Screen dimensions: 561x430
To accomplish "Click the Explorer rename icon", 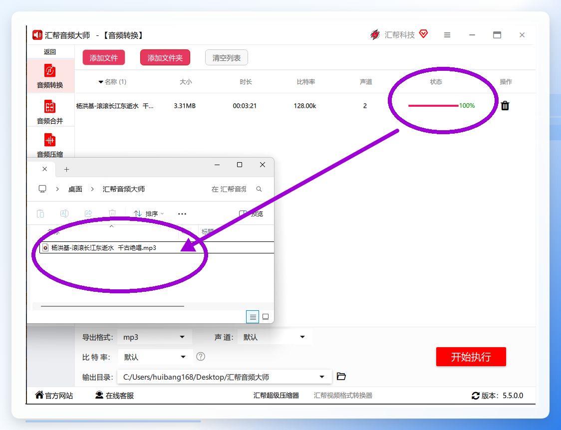I will pyautogui.click(x=64, y=214).
